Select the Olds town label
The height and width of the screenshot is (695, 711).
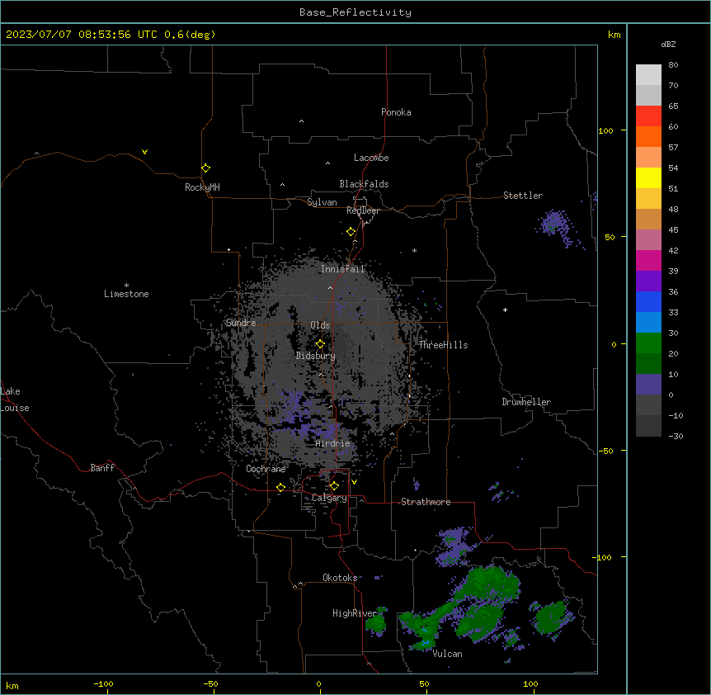pos(320,325)
